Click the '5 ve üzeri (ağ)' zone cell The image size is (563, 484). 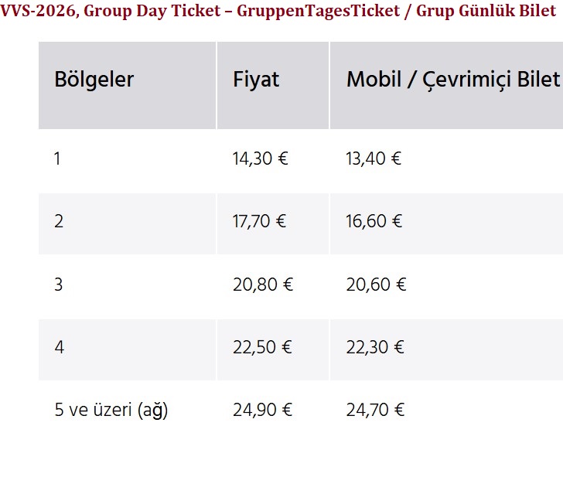click(x=111, y=410)
